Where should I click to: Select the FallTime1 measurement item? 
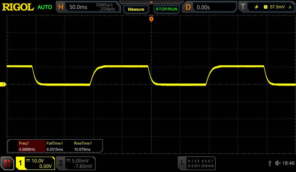click(x=55, y=146)
